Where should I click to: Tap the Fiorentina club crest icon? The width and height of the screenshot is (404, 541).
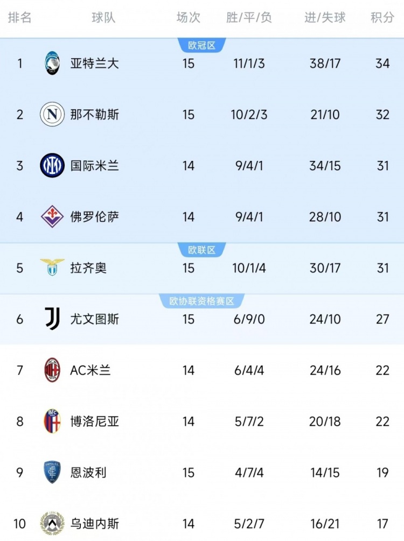point(52,216)
